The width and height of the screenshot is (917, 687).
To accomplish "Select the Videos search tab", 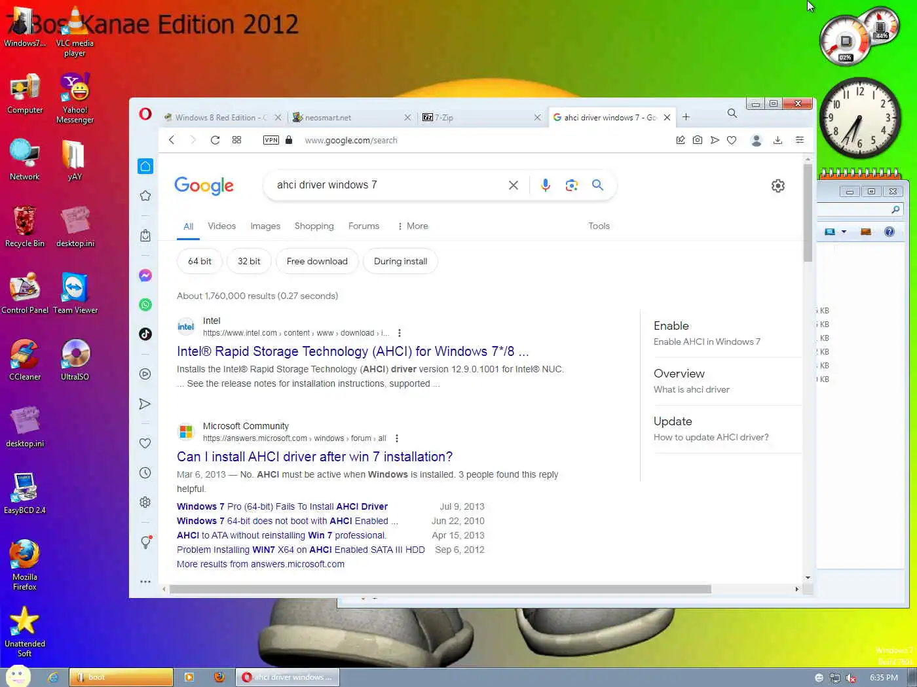I will point(221,226).
